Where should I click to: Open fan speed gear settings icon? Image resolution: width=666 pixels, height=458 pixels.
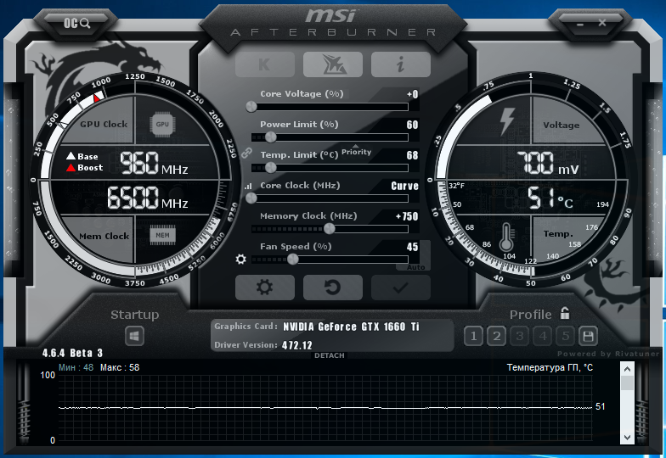click(241, 260)
